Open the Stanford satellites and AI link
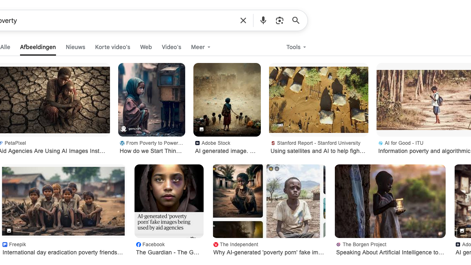 coord(318,151)
